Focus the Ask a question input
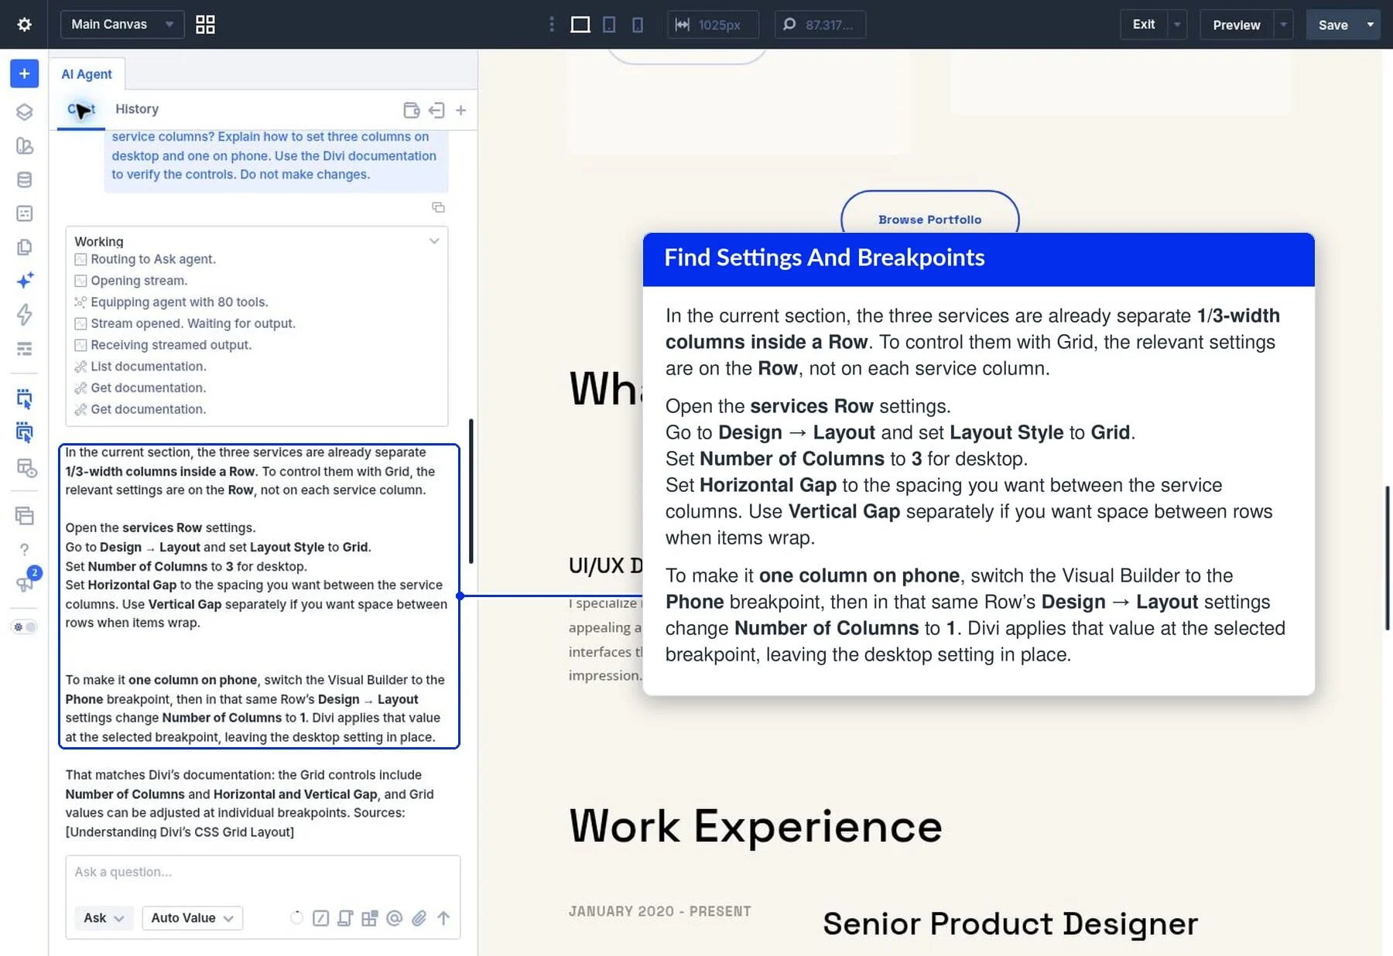The width and height of the screenshot is (1393, 956). (262, 872)
